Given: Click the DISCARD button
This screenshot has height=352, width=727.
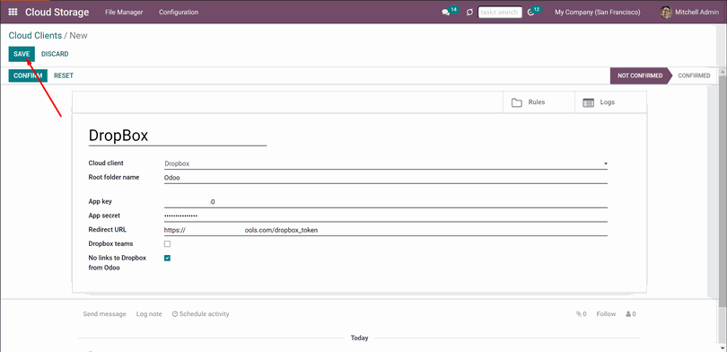Looking at the screenshot, I should click(55, 54).
